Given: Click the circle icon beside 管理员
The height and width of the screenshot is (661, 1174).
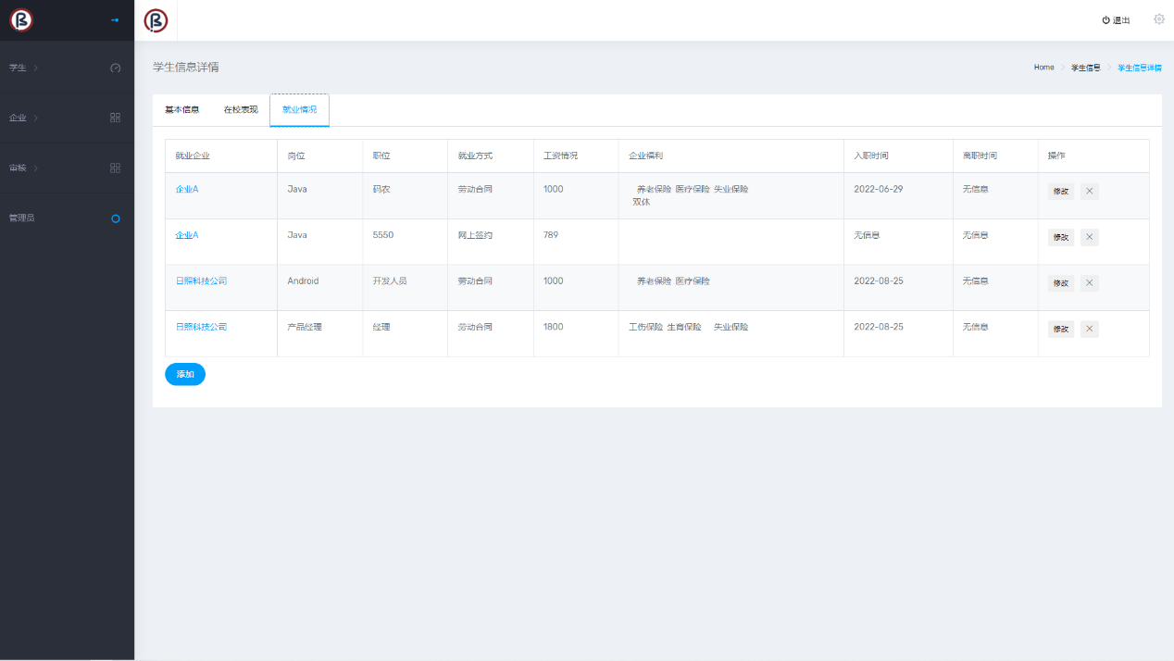Looking at the screenshot, I should [116, 218].
